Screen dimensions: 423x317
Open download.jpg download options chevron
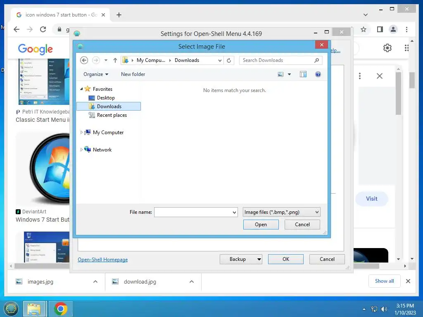192,282
